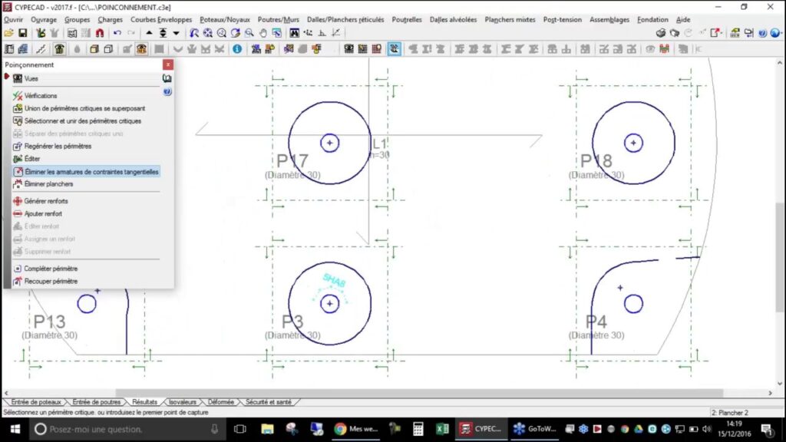Click the undo arrow in toolbar

(117, 33)
